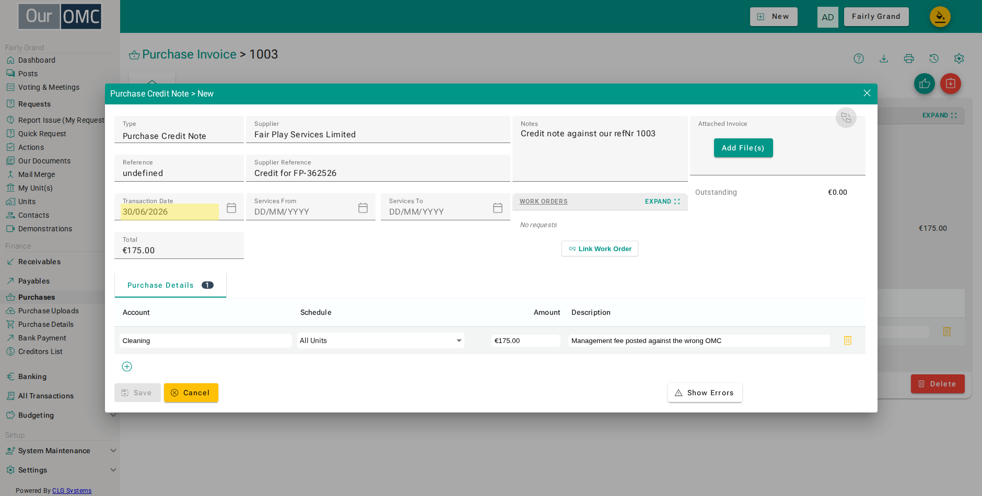Click the AD user avatar
The height and width of the screenshot is (496, 982).
828,17
